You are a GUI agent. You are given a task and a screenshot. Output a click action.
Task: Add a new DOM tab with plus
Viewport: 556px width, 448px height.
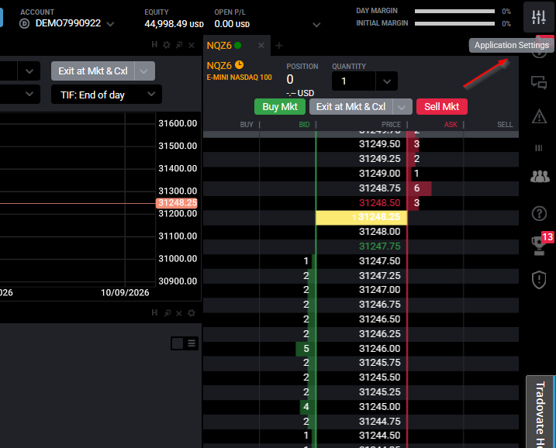coord(279,46)
